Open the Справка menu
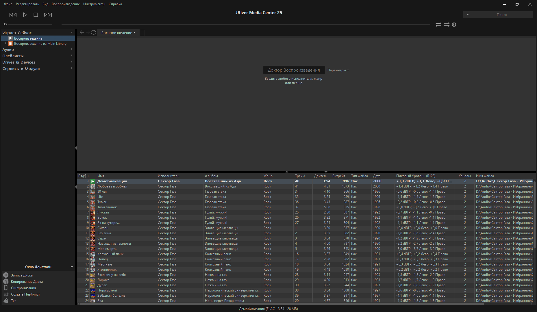This screenshot has height=312, width=537. tap(115, 4)
